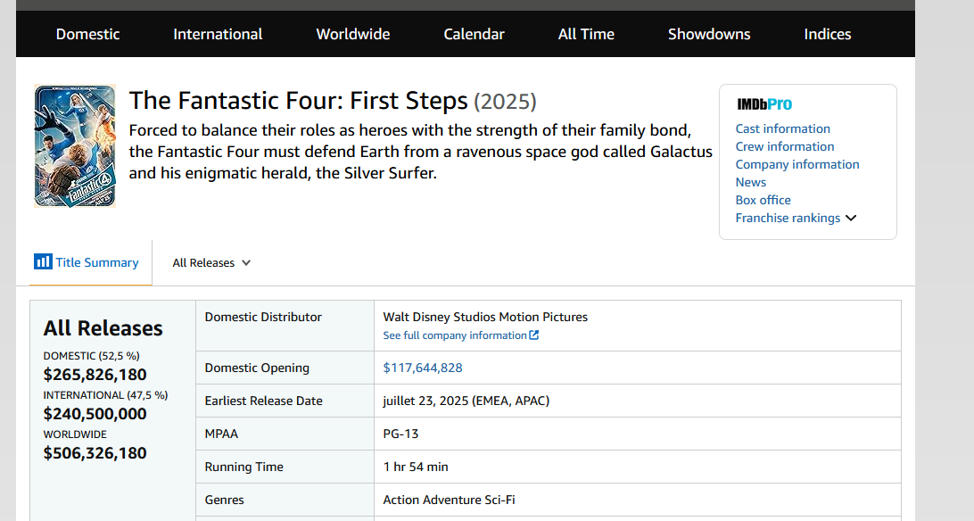Click the Fantastic Four movie poster thumbnail
This screenshot has width=974, height=521.
[75, 146]
